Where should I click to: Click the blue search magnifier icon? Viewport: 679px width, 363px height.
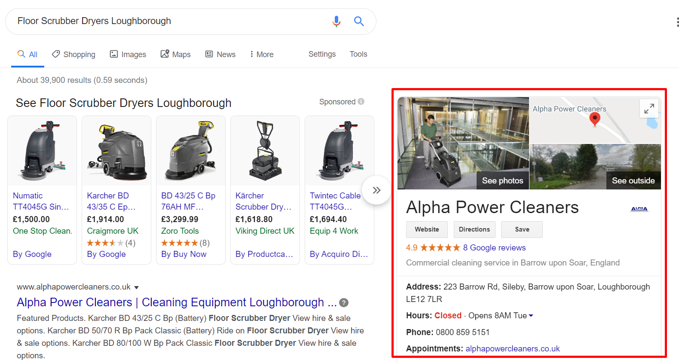click(359, 21)
